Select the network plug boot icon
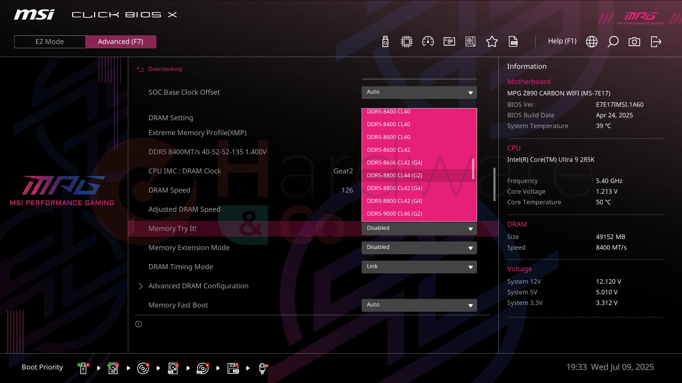 tap(263, 368)
